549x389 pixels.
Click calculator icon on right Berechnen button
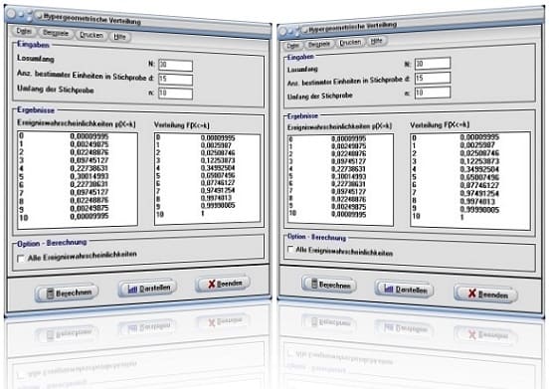pos(314,284)
